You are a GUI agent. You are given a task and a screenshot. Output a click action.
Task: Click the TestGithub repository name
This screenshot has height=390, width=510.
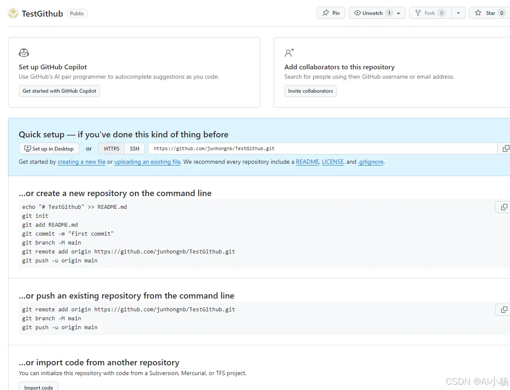42,14
